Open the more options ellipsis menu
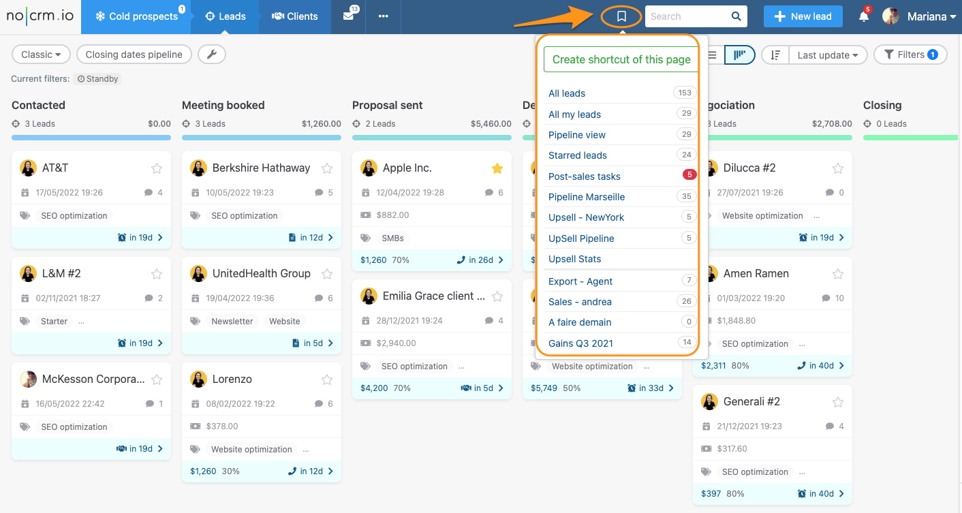Screen dimensions: 962x513 coord(383,16)
